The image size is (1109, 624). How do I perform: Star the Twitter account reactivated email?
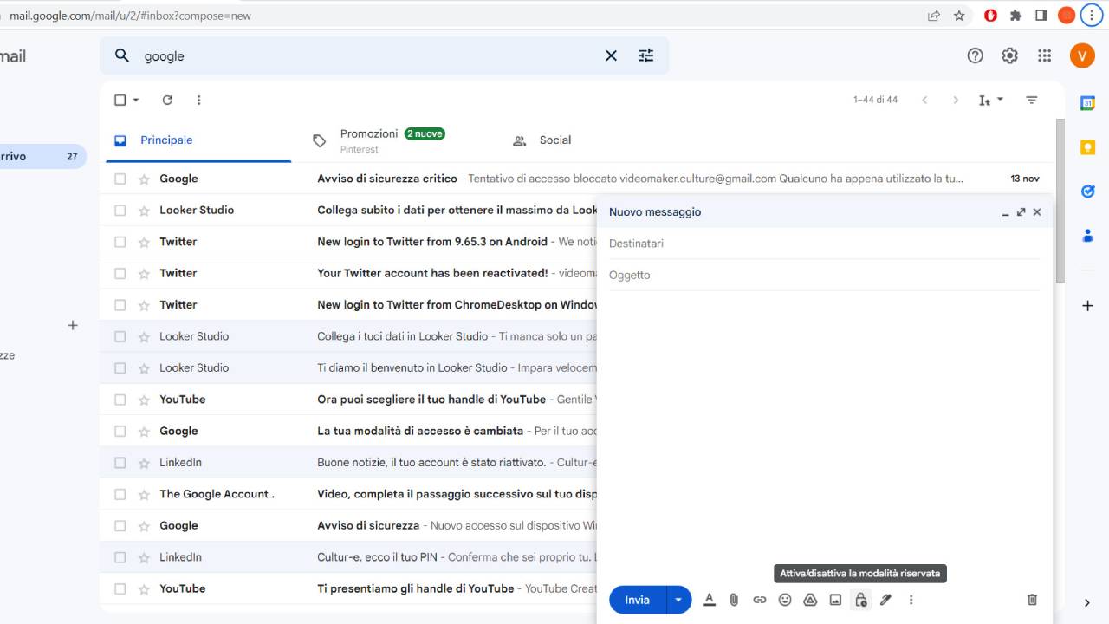point(144,273)
